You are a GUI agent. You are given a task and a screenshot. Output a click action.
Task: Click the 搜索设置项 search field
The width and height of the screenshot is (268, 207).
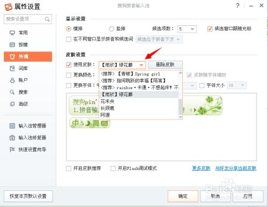28,19
